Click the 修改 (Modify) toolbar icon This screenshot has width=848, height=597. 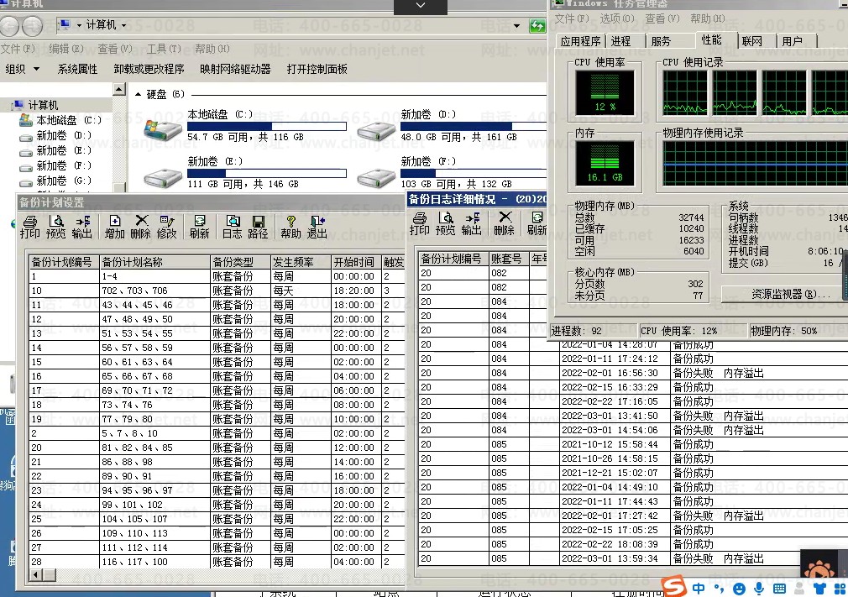[167, 226]
